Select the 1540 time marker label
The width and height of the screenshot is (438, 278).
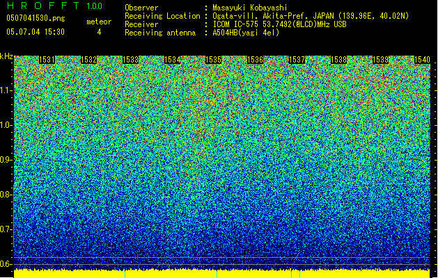(422, 60)
